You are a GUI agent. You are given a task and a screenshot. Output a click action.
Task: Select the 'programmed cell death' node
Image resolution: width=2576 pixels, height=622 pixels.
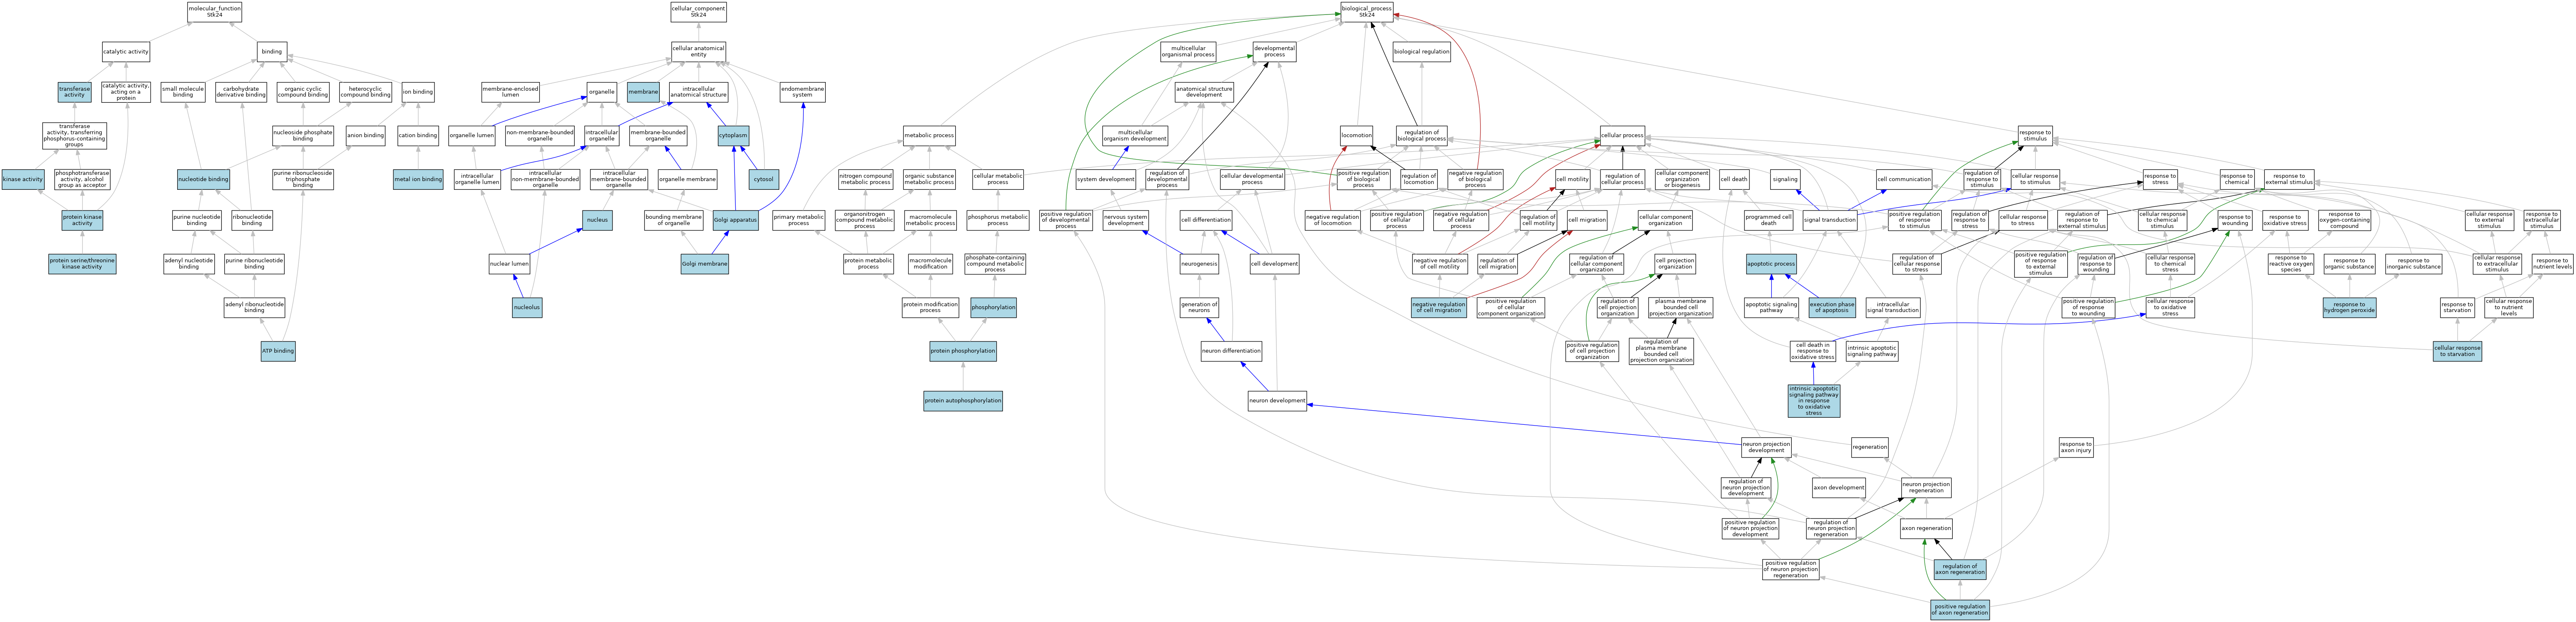[x=1768, y=220]
